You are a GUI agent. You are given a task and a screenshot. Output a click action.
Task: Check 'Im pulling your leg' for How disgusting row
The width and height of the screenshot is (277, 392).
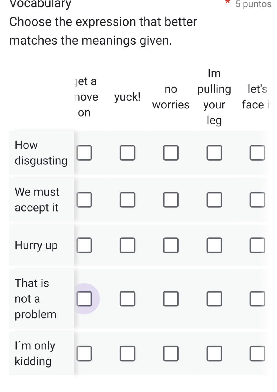[x=214, y=153]
